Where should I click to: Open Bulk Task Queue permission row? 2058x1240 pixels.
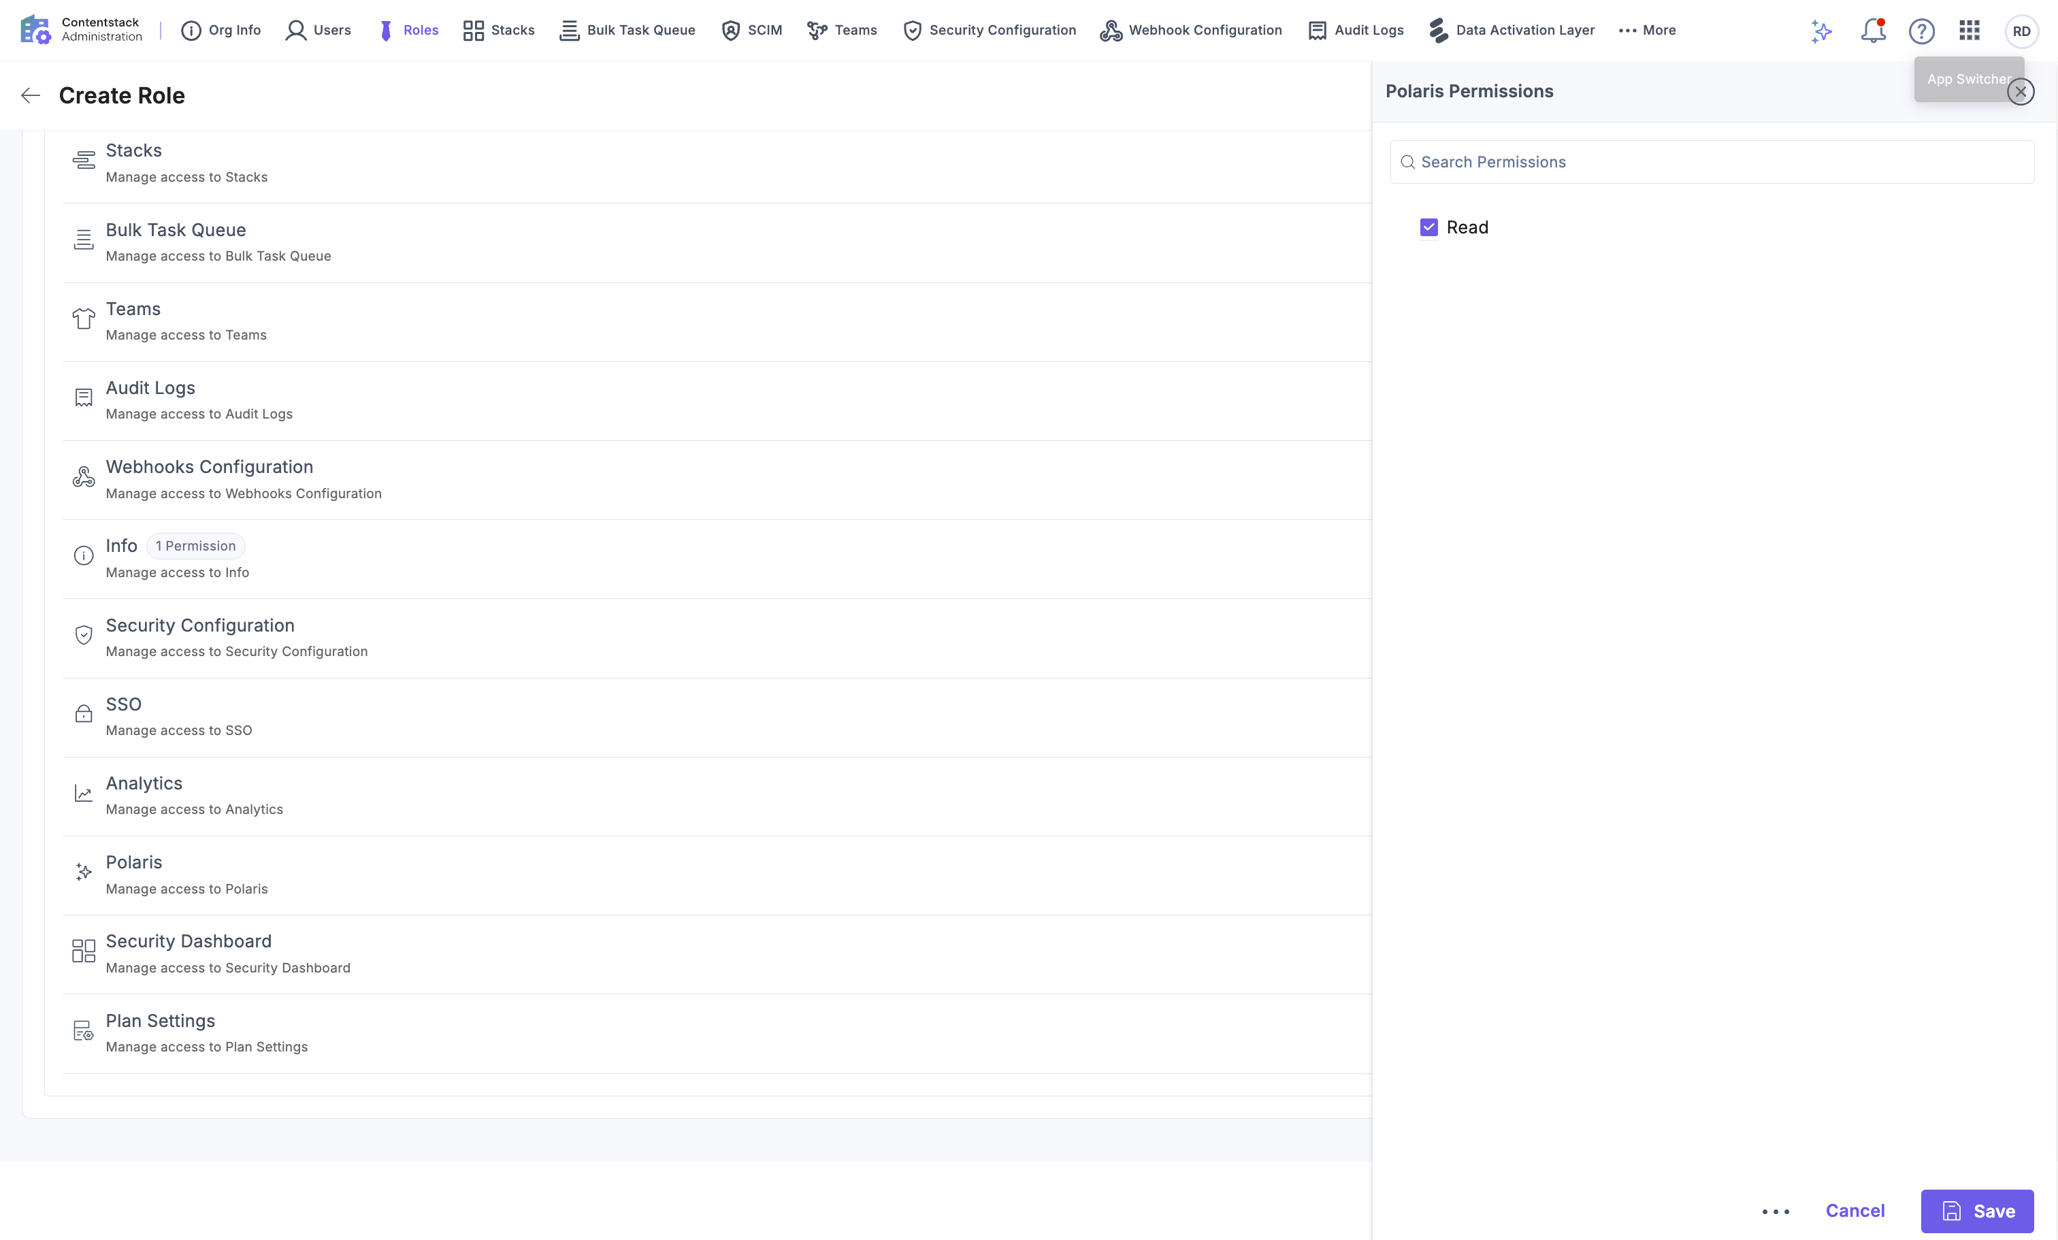click(717, 243)
